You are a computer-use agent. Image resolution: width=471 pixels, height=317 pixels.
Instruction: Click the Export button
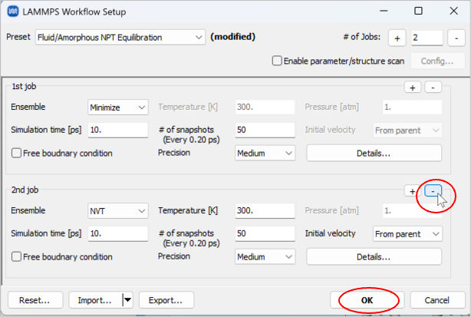click(x=166, y=300)
